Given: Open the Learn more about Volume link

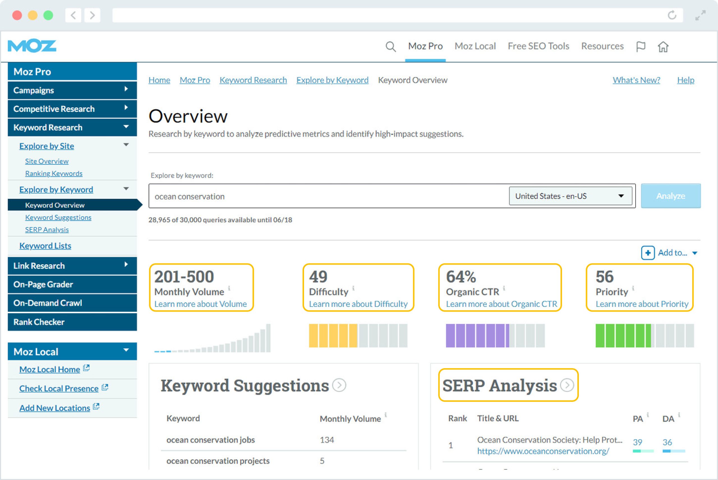Looking at the screenshot, I should (200, 304).
